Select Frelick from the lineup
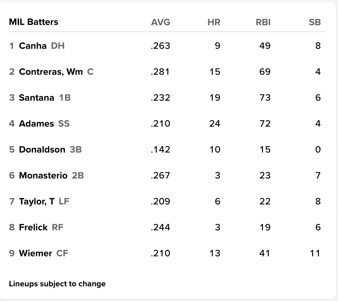This screenshot has height=301, width=338. pyautogui.click(x=33, y=227)
